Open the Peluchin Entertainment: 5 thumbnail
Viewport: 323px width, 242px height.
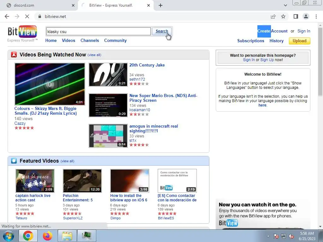click(x=82, y=181)
